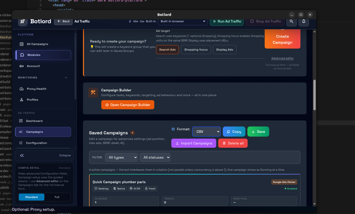355x214 pixels.
Task: Close the Botlord window
Action: 310,14
